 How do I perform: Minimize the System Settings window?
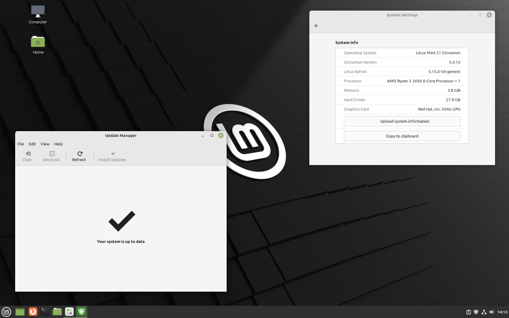tap(471, 15)
